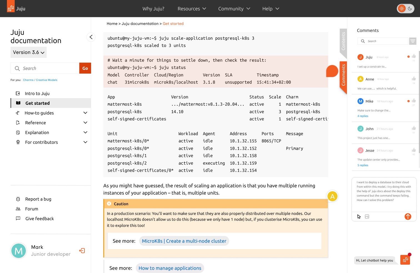Like Anne's comment thumbs-up
This screenshot has width=420, height=273.
(414, 79)
